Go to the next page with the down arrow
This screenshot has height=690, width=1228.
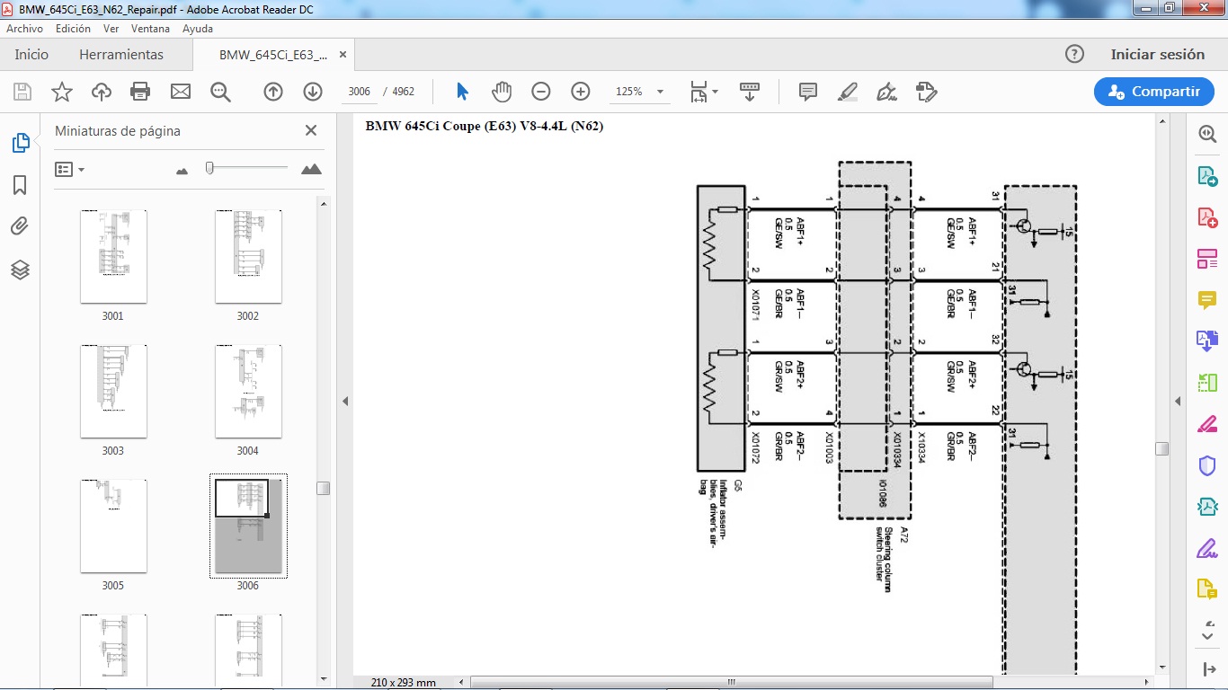point(313,92)
